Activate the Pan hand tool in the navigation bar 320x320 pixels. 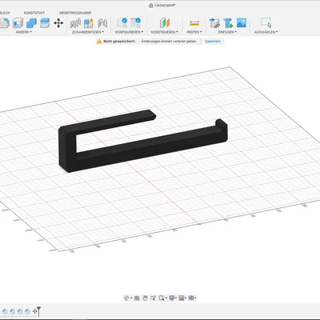(x=145, y=298)
